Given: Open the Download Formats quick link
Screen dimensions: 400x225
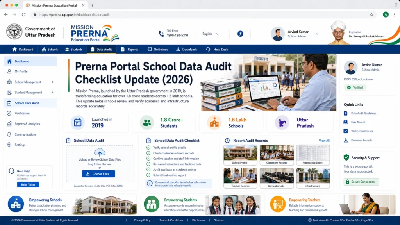Looking at the screenshot, I should tap(358, 140).
